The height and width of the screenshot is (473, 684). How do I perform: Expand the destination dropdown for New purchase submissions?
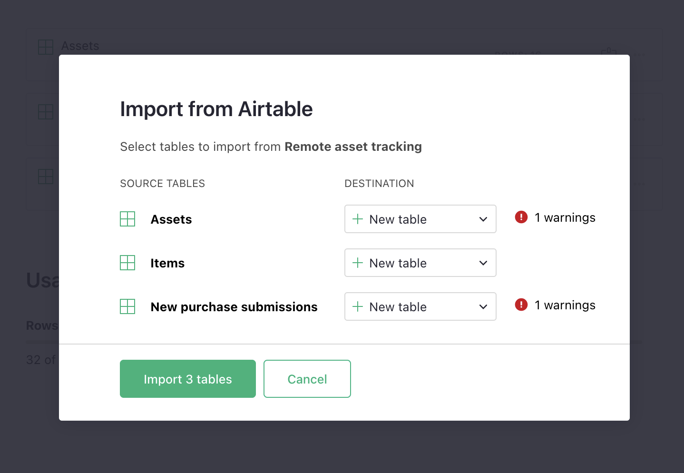point(483,306)
